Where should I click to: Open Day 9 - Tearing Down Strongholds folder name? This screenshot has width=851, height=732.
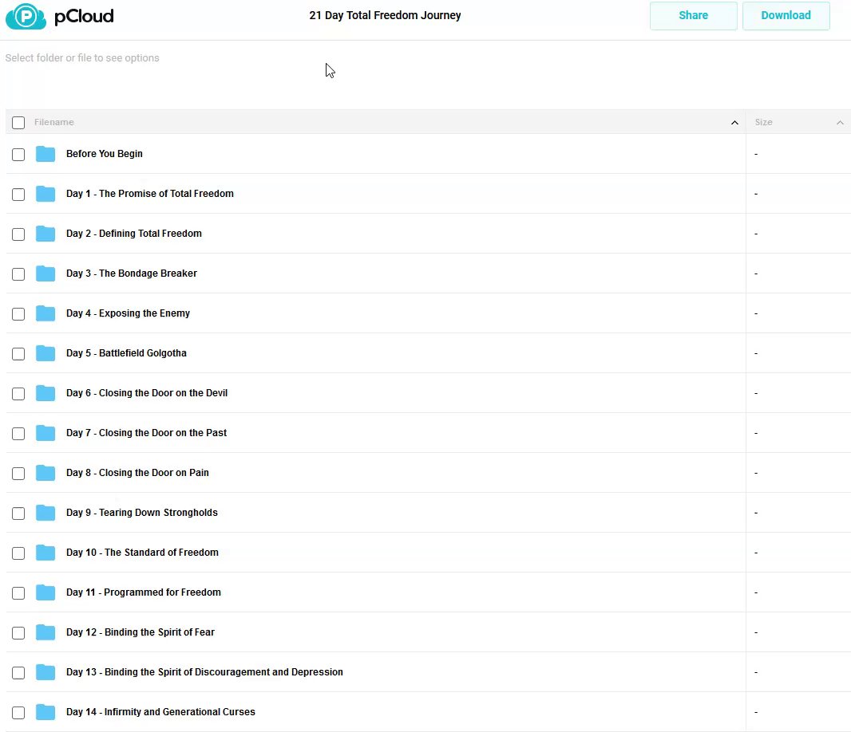click(x=142, y=513)
